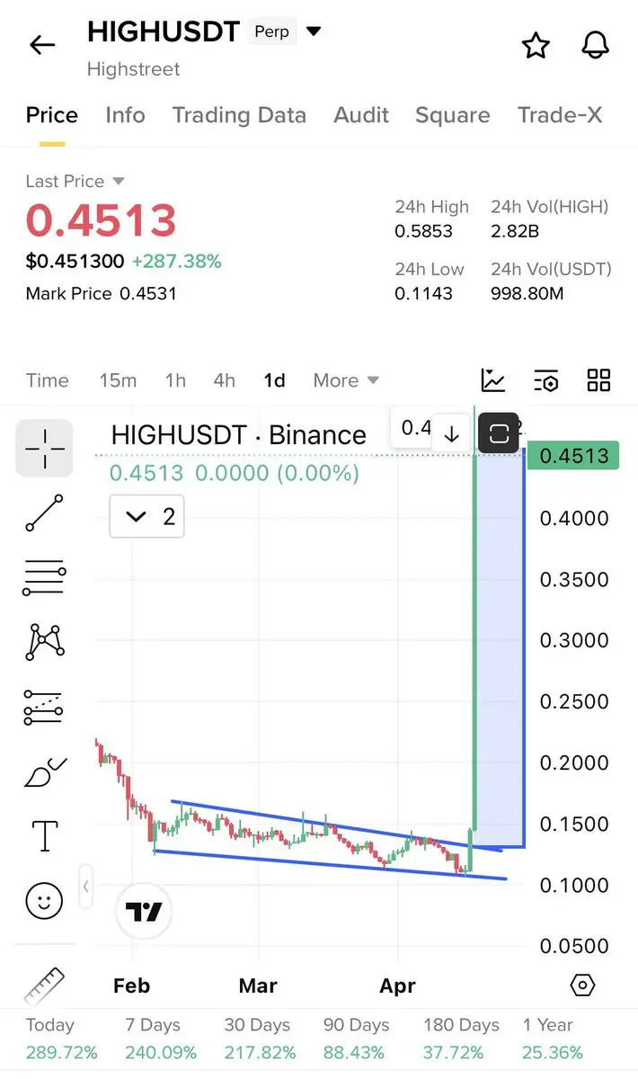Select the 15m timeframe
Screen dimensions: 638x1079
(118, 380)
